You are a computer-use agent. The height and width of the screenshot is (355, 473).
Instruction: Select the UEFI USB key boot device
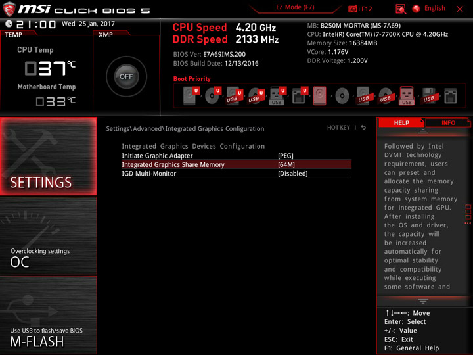click(x=278, y=96)
